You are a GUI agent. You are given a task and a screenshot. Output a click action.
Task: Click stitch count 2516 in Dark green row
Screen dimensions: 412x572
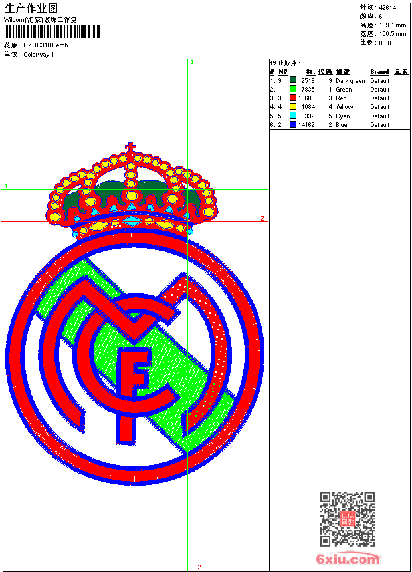pos(308,81)
